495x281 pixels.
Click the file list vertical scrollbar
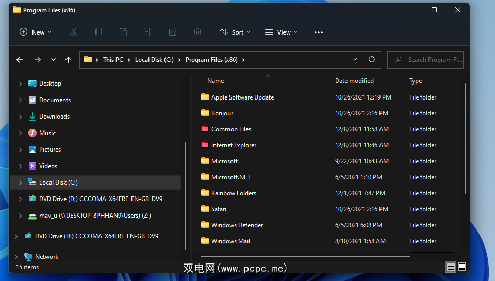(x=466, y=139)
